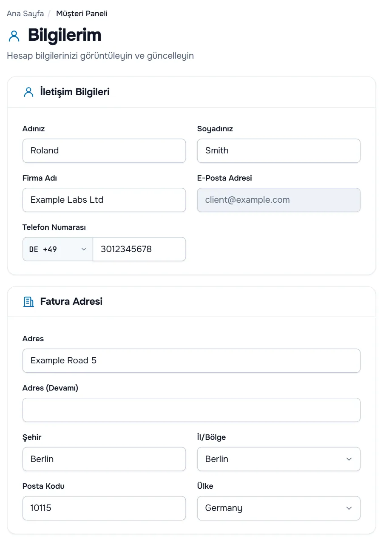The image size is (383, 541).
Task: Click the Posta Kodu label
Action: pos(43,486)
